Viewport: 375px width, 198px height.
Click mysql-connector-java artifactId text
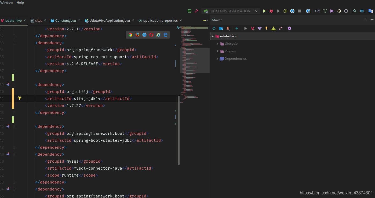tap(98, 168)
